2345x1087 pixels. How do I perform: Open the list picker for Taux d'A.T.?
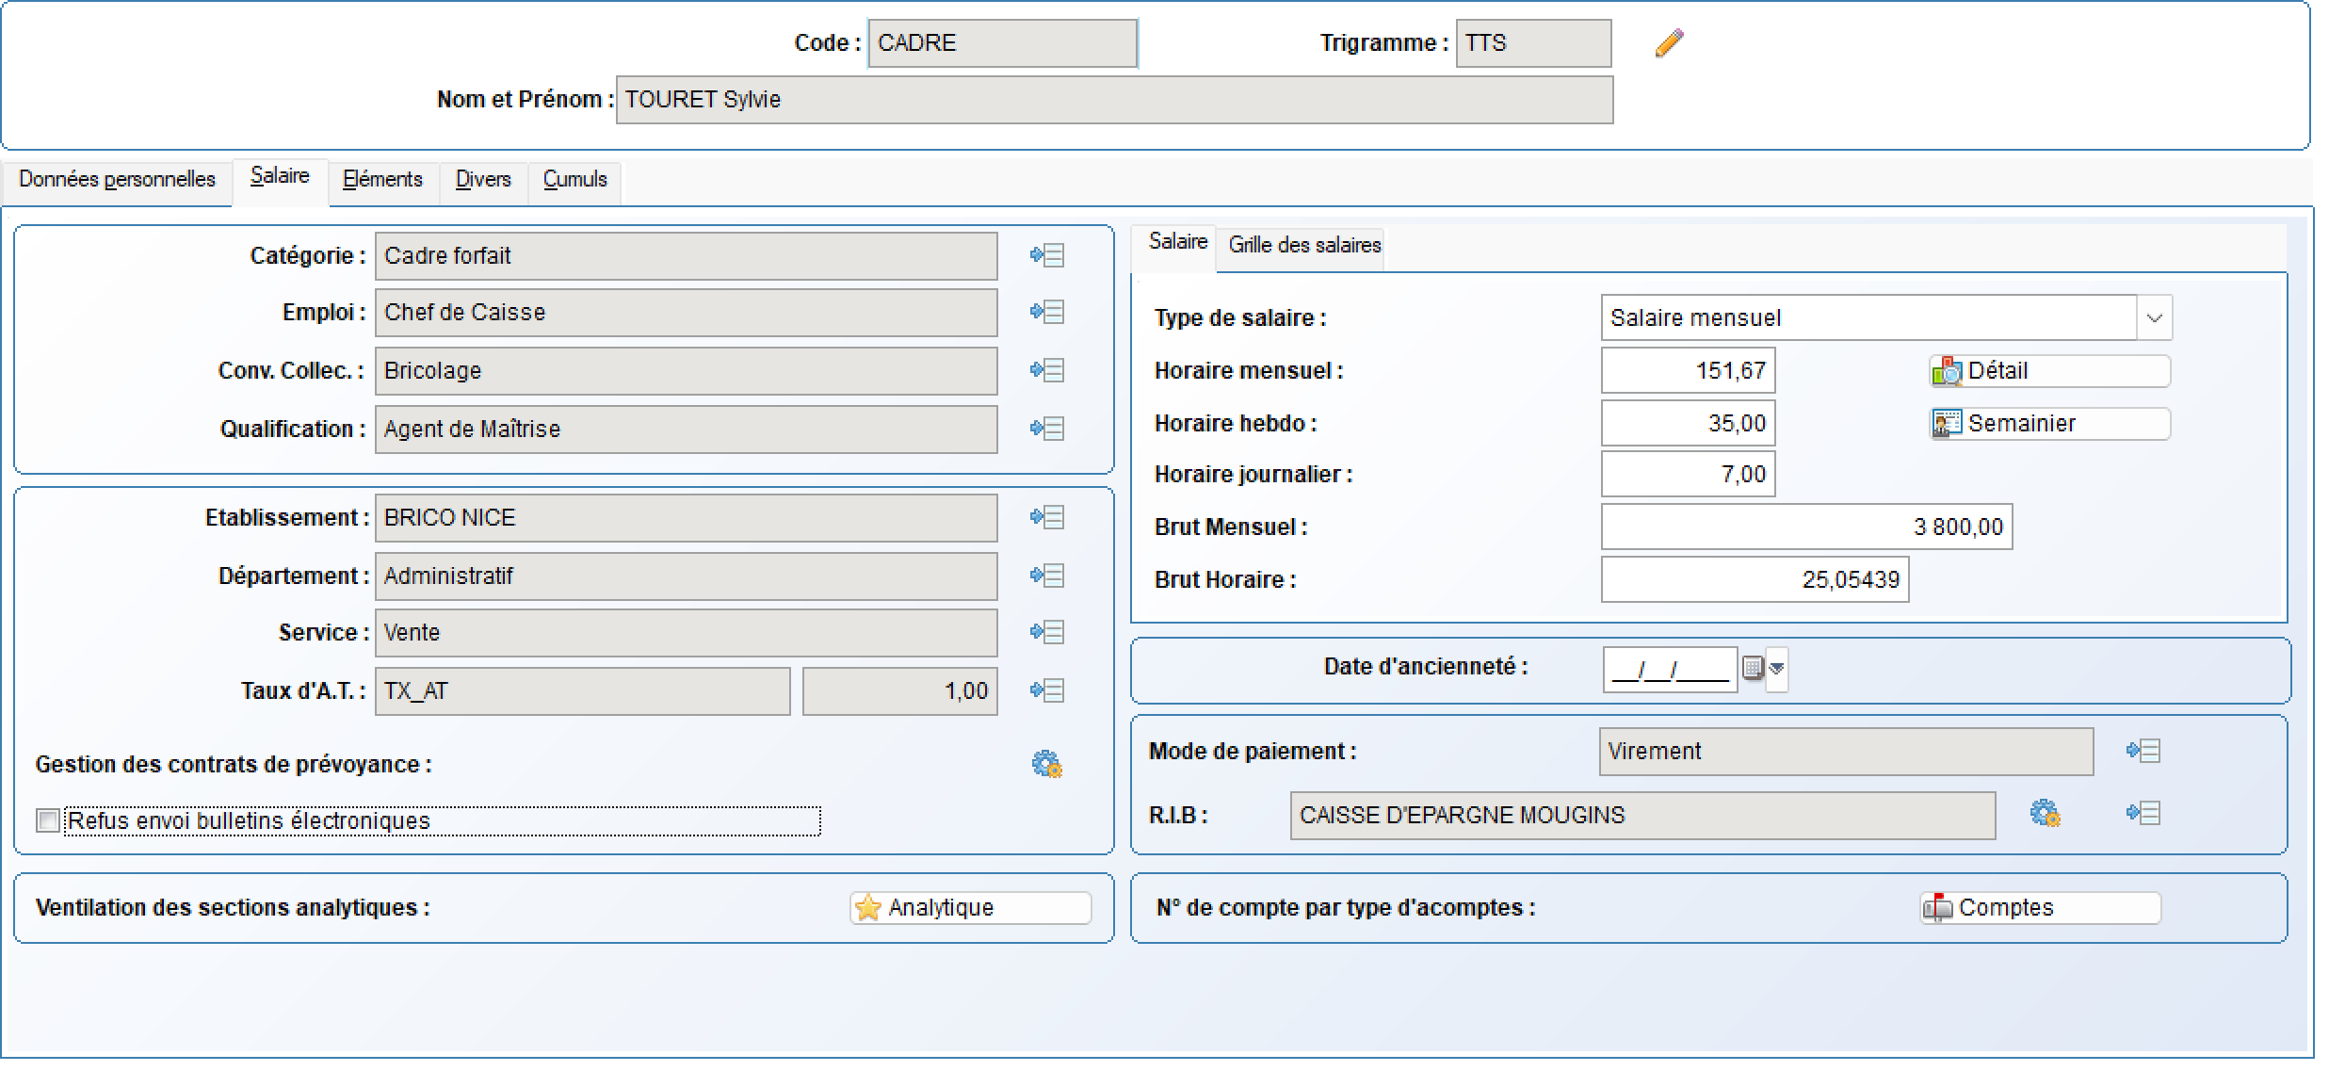(1047, 690)
